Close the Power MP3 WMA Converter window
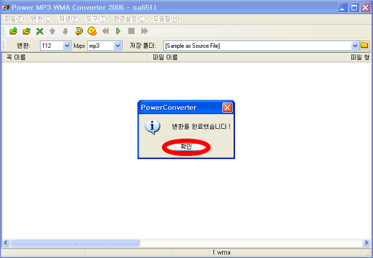Image resolution: width=373 pixels, height=258 pixels. [365, 8]
